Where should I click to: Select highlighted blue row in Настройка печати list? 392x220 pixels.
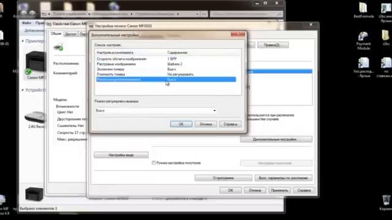[x=279, y=71]
